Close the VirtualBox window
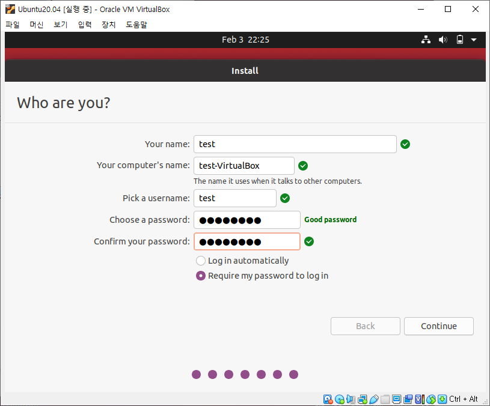Image resolution: width=490 pixels, height=406 pixels. [476, 9]
